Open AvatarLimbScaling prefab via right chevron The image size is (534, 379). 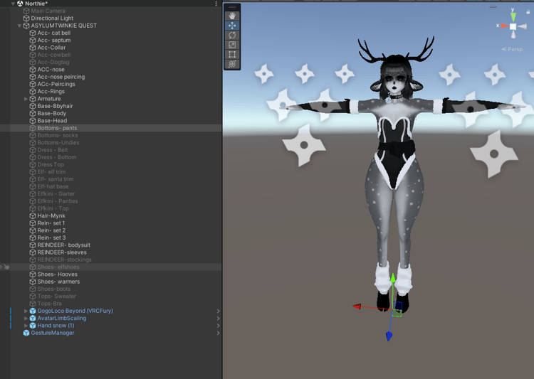pos(219,319)
